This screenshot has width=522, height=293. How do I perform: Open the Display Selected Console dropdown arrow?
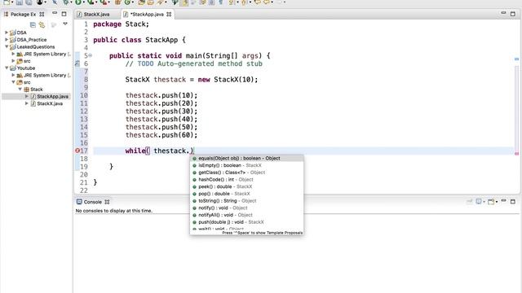pyautogui.click(x=484, y=202)
